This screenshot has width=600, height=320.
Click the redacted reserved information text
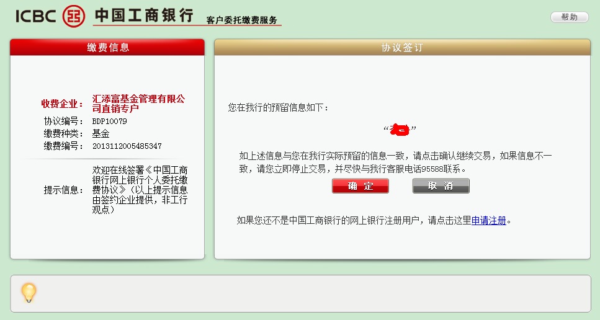[x=400, y=130]
